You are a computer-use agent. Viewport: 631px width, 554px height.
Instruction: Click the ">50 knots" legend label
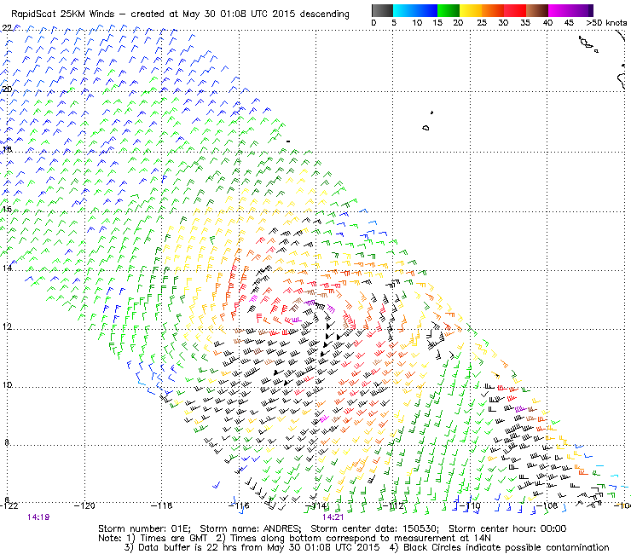tap(606, 23)
